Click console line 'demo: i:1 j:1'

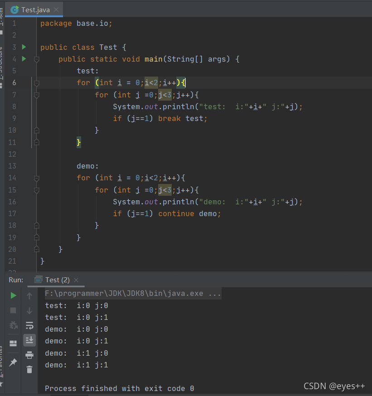(x=77, y=365)
